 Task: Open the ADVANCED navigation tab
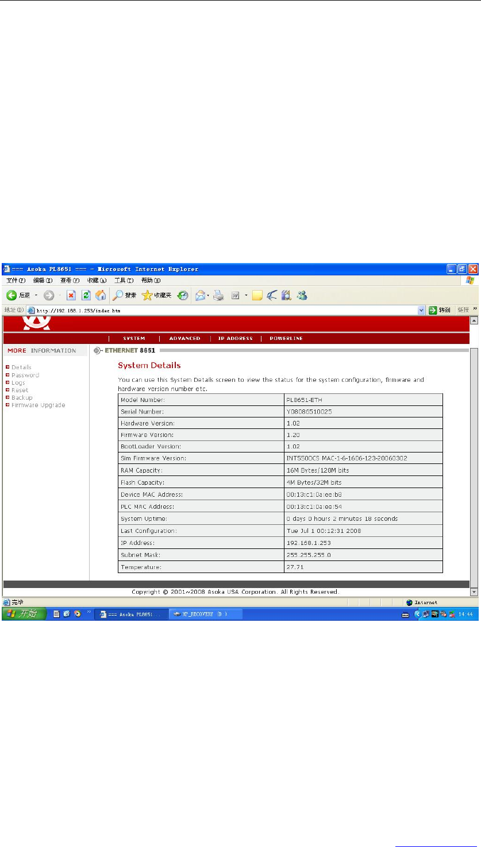(184, 339)
